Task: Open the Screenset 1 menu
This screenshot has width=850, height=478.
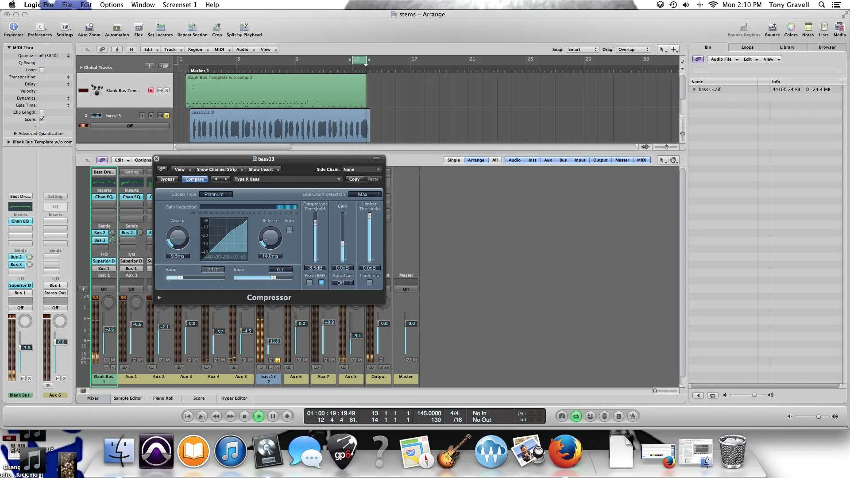Action: [x=179, y=5]
